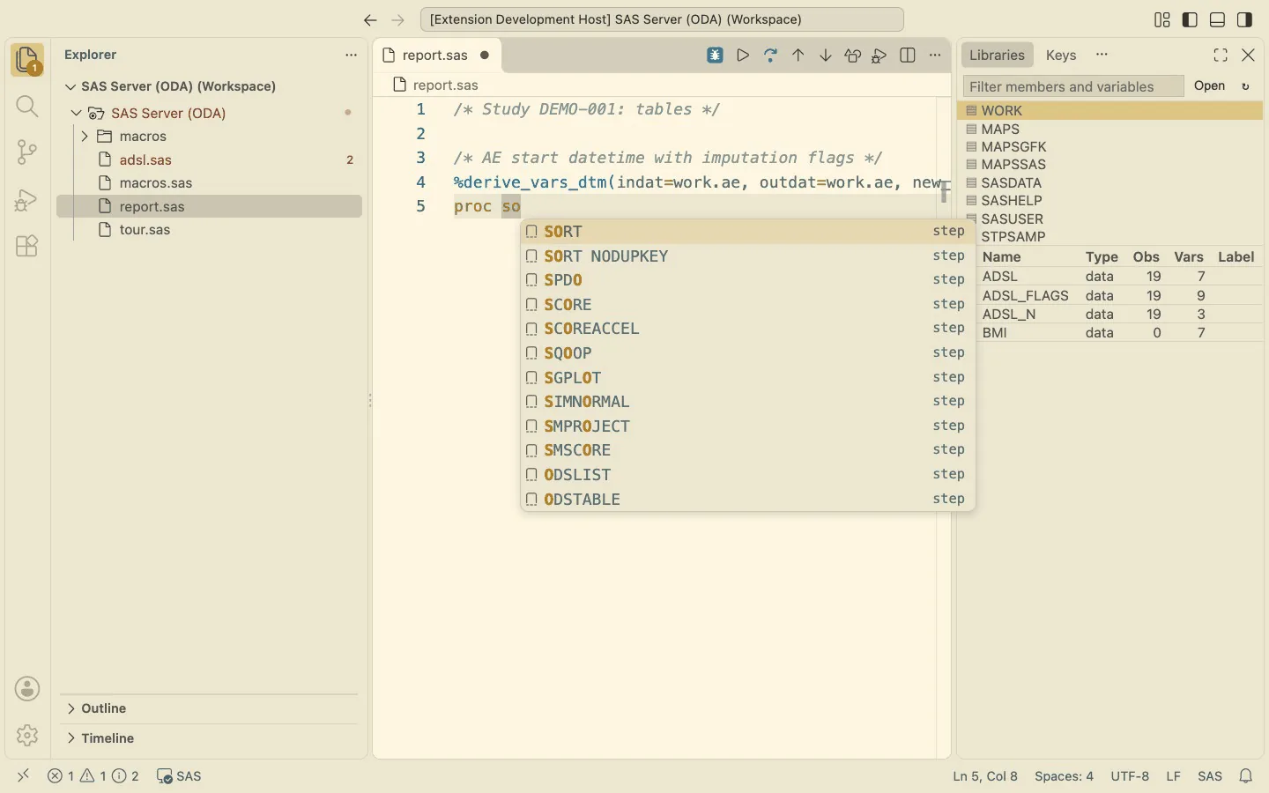The image size is (1269, 793).
Task: Toggle the primary side bar layout button
Action: pyautogui.click(x=1191, y=19)
